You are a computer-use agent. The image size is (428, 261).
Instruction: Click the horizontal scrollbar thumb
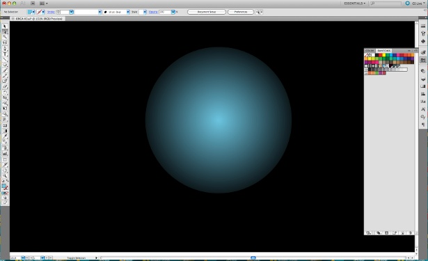pyautogui.click(x=253, y=258)
